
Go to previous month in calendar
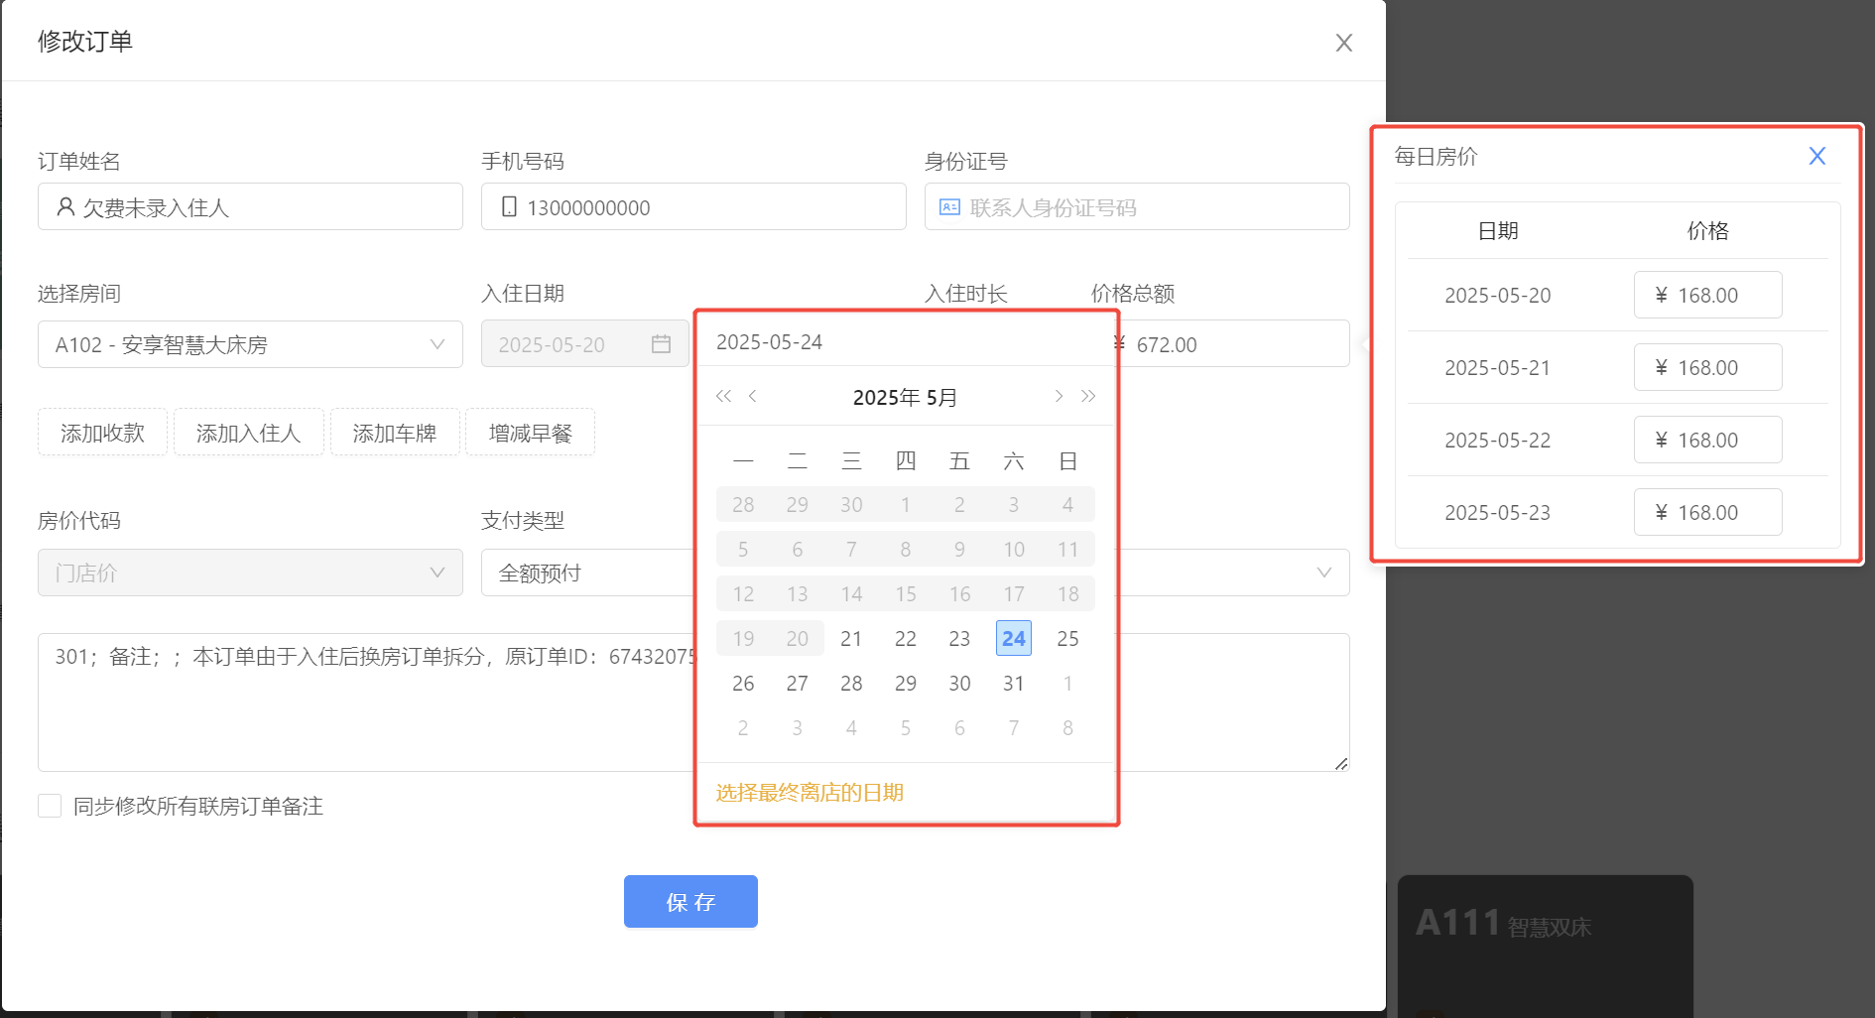(753, 396)
